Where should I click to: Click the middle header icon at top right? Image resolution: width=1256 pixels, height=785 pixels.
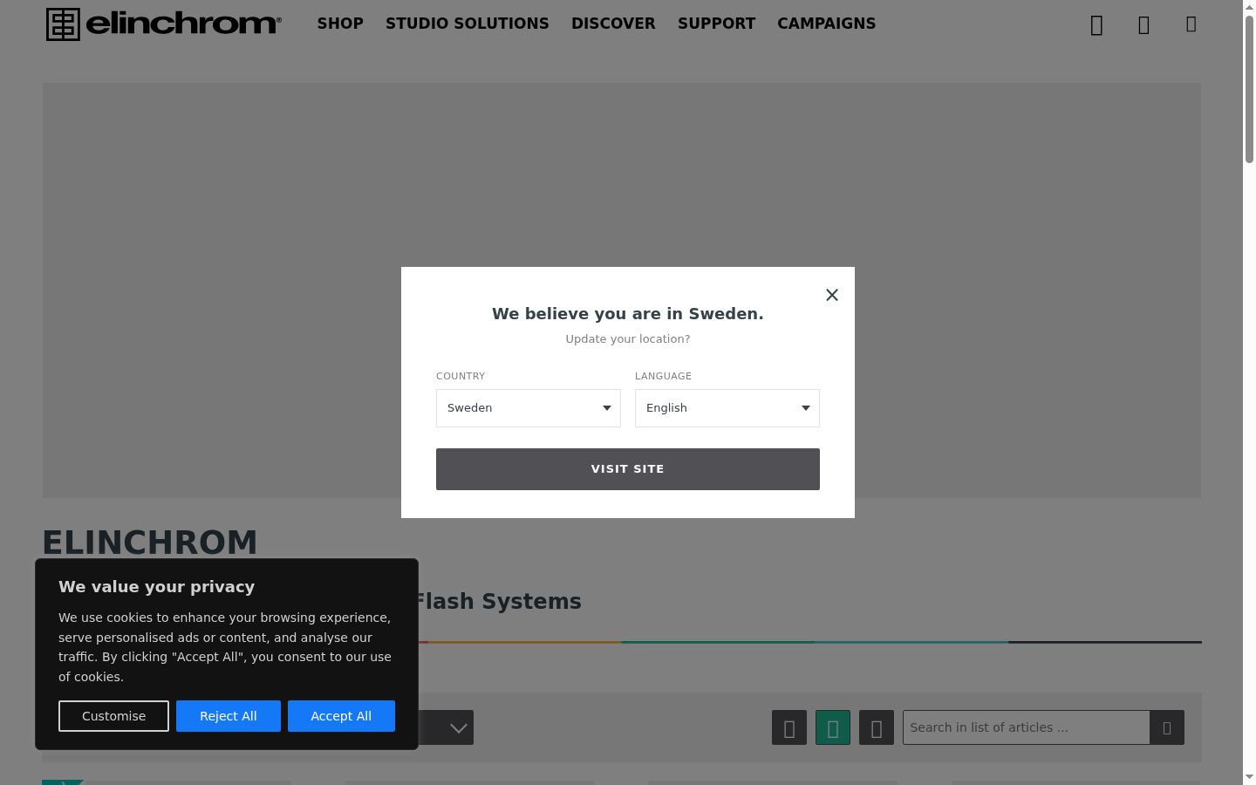coord(1143,25)
